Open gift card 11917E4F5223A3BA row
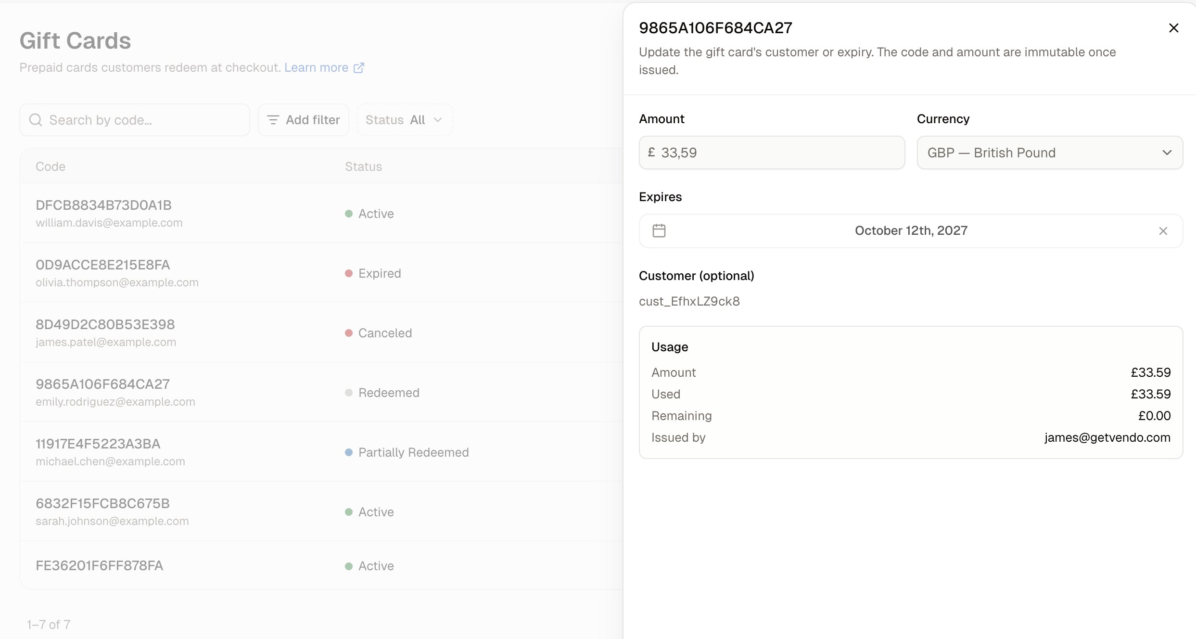Viewport: 1196px width, 639px height. click(x=321, y=452)
